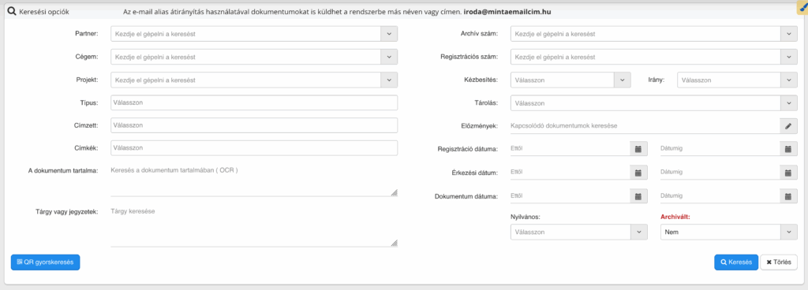This screenshot has width=808, height=290.
Task: Click the Érkezési dátum Dátumig field
Action: pyautogui.click(x=720, y=173)
